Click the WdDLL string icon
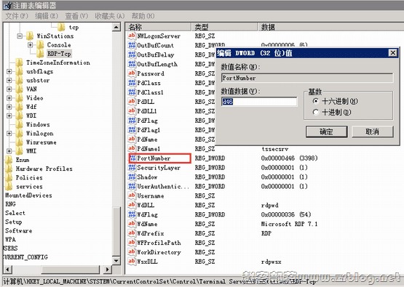 132,205
